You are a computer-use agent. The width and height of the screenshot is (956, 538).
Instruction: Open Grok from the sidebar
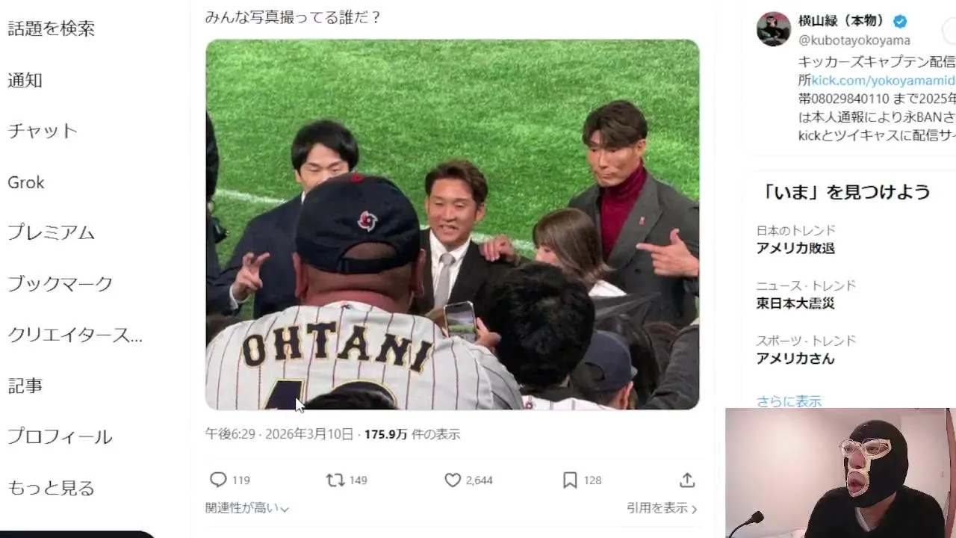coord(26,182)
